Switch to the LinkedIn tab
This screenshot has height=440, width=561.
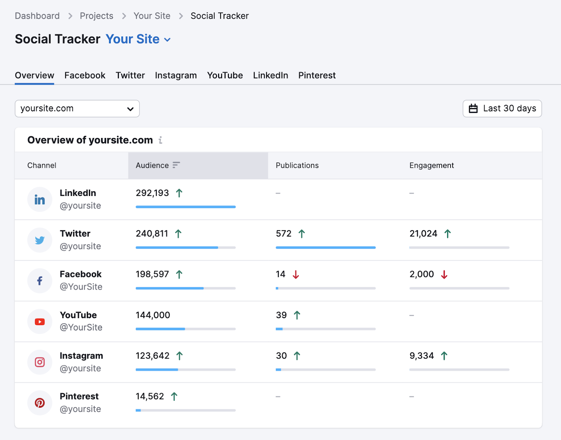[270, 75]
